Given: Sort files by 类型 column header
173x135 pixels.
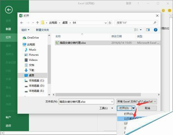Looking at the screenshot, I should click(x=140, y=36).
